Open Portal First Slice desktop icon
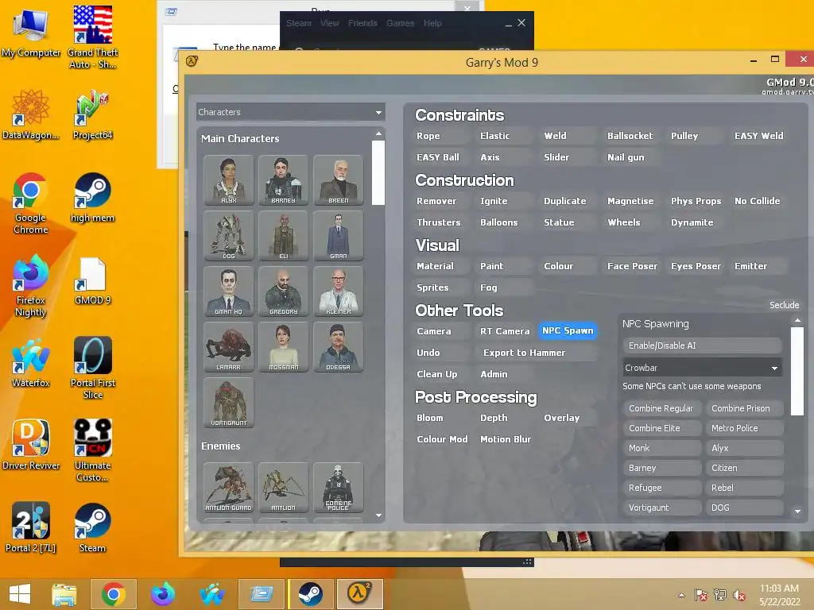This screenshot has width=814, height=610. coord(92,367)
